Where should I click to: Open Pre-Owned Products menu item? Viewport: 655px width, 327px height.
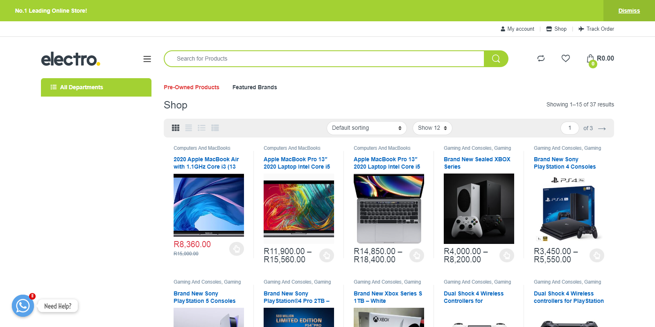tap(191, 87)
